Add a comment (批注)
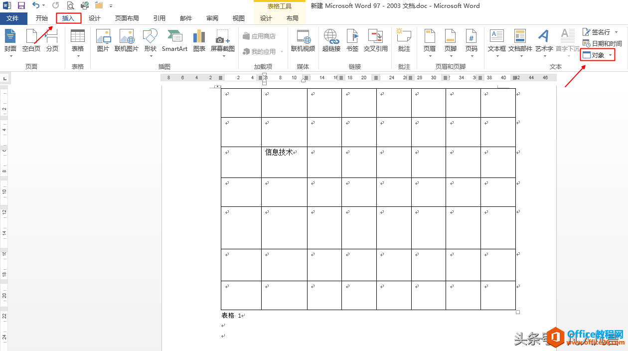Viewport: 628px width, 351px height. [x=404, y=41]
